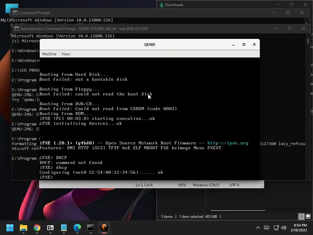Select the QEMU taskbar icon

click(104, 228)
